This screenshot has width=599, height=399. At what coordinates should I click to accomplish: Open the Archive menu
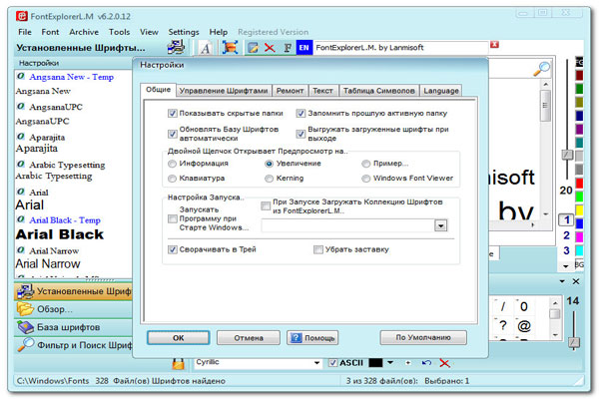[x=84, y=32]
